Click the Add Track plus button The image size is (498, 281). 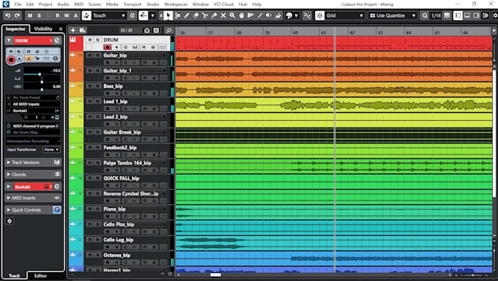click(x=73, y=30)
